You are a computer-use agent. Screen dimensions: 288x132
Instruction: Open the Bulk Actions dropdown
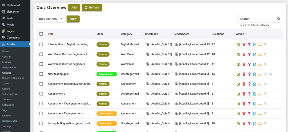tap(51, 19)
